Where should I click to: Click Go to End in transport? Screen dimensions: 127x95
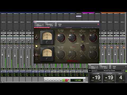point(57,80)
